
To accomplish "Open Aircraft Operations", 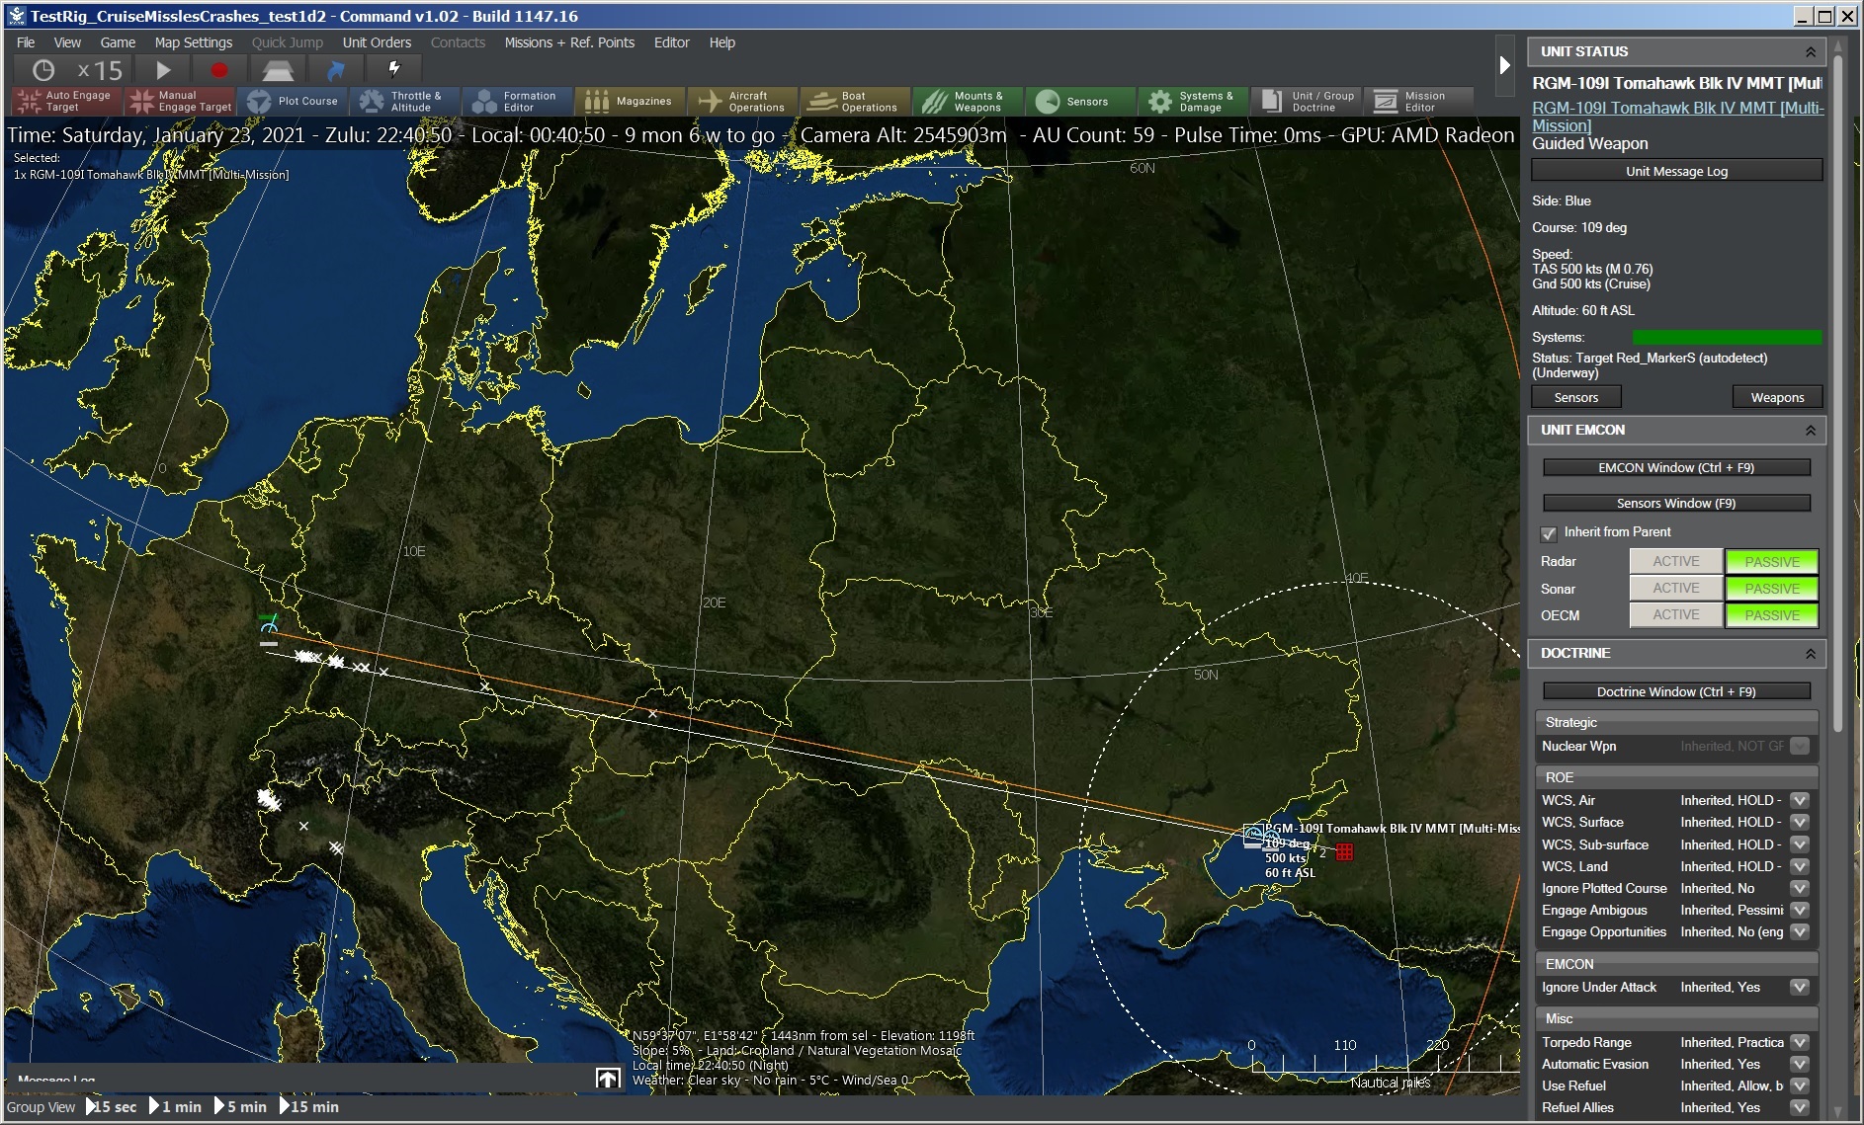I will pos(741,101).
